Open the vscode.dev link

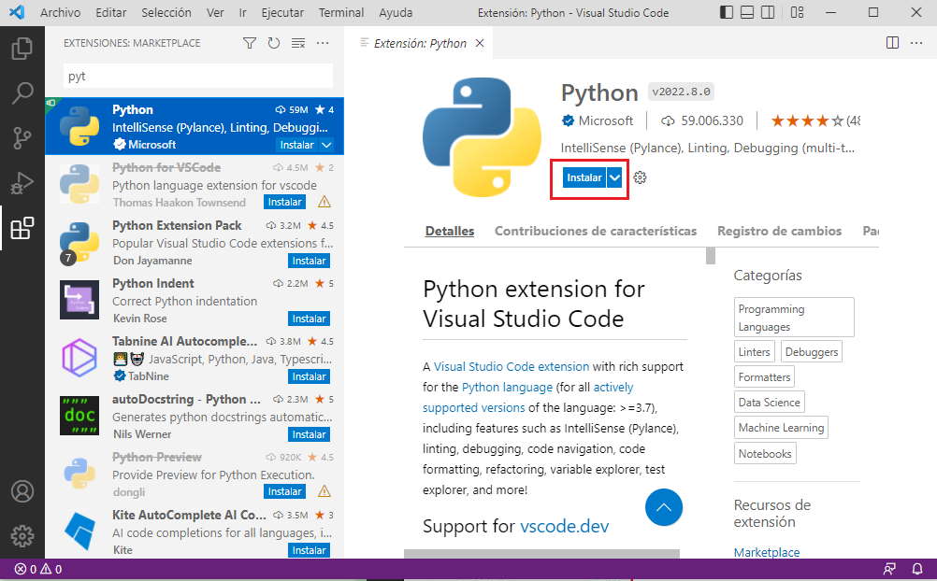pos(564,526)
